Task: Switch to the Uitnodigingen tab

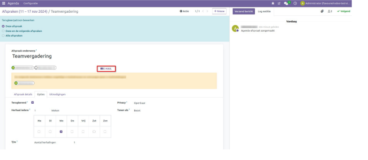Action: 58,94
